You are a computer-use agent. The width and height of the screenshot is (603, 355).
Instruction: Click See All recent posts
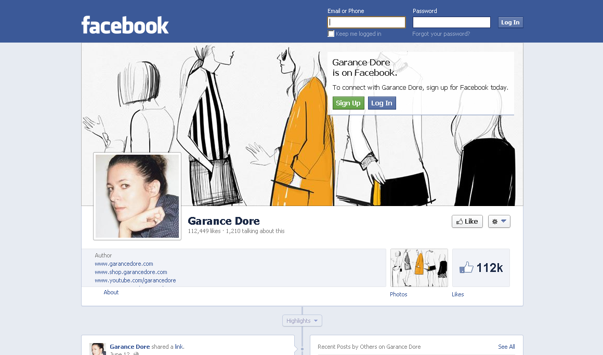[x=506, y=347]
